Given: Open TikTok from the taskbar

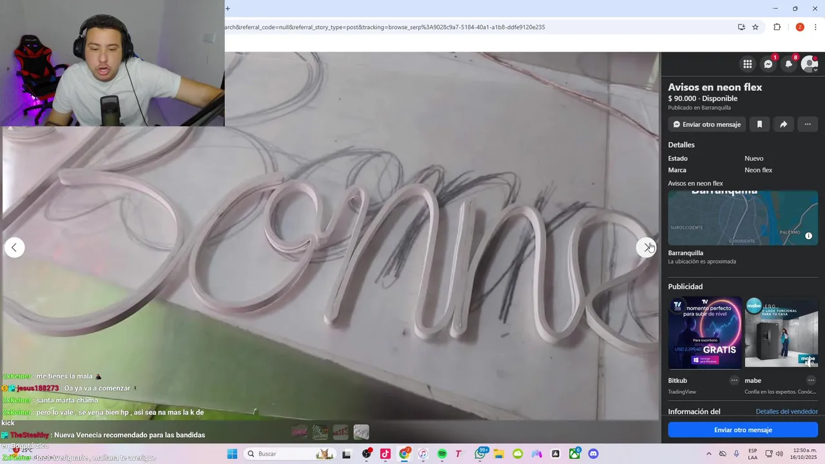Looking at the screenshot, I should 385,454.
